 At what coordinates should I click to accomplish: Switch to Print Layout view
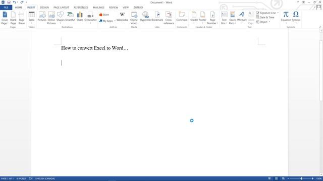coord(277,179)
